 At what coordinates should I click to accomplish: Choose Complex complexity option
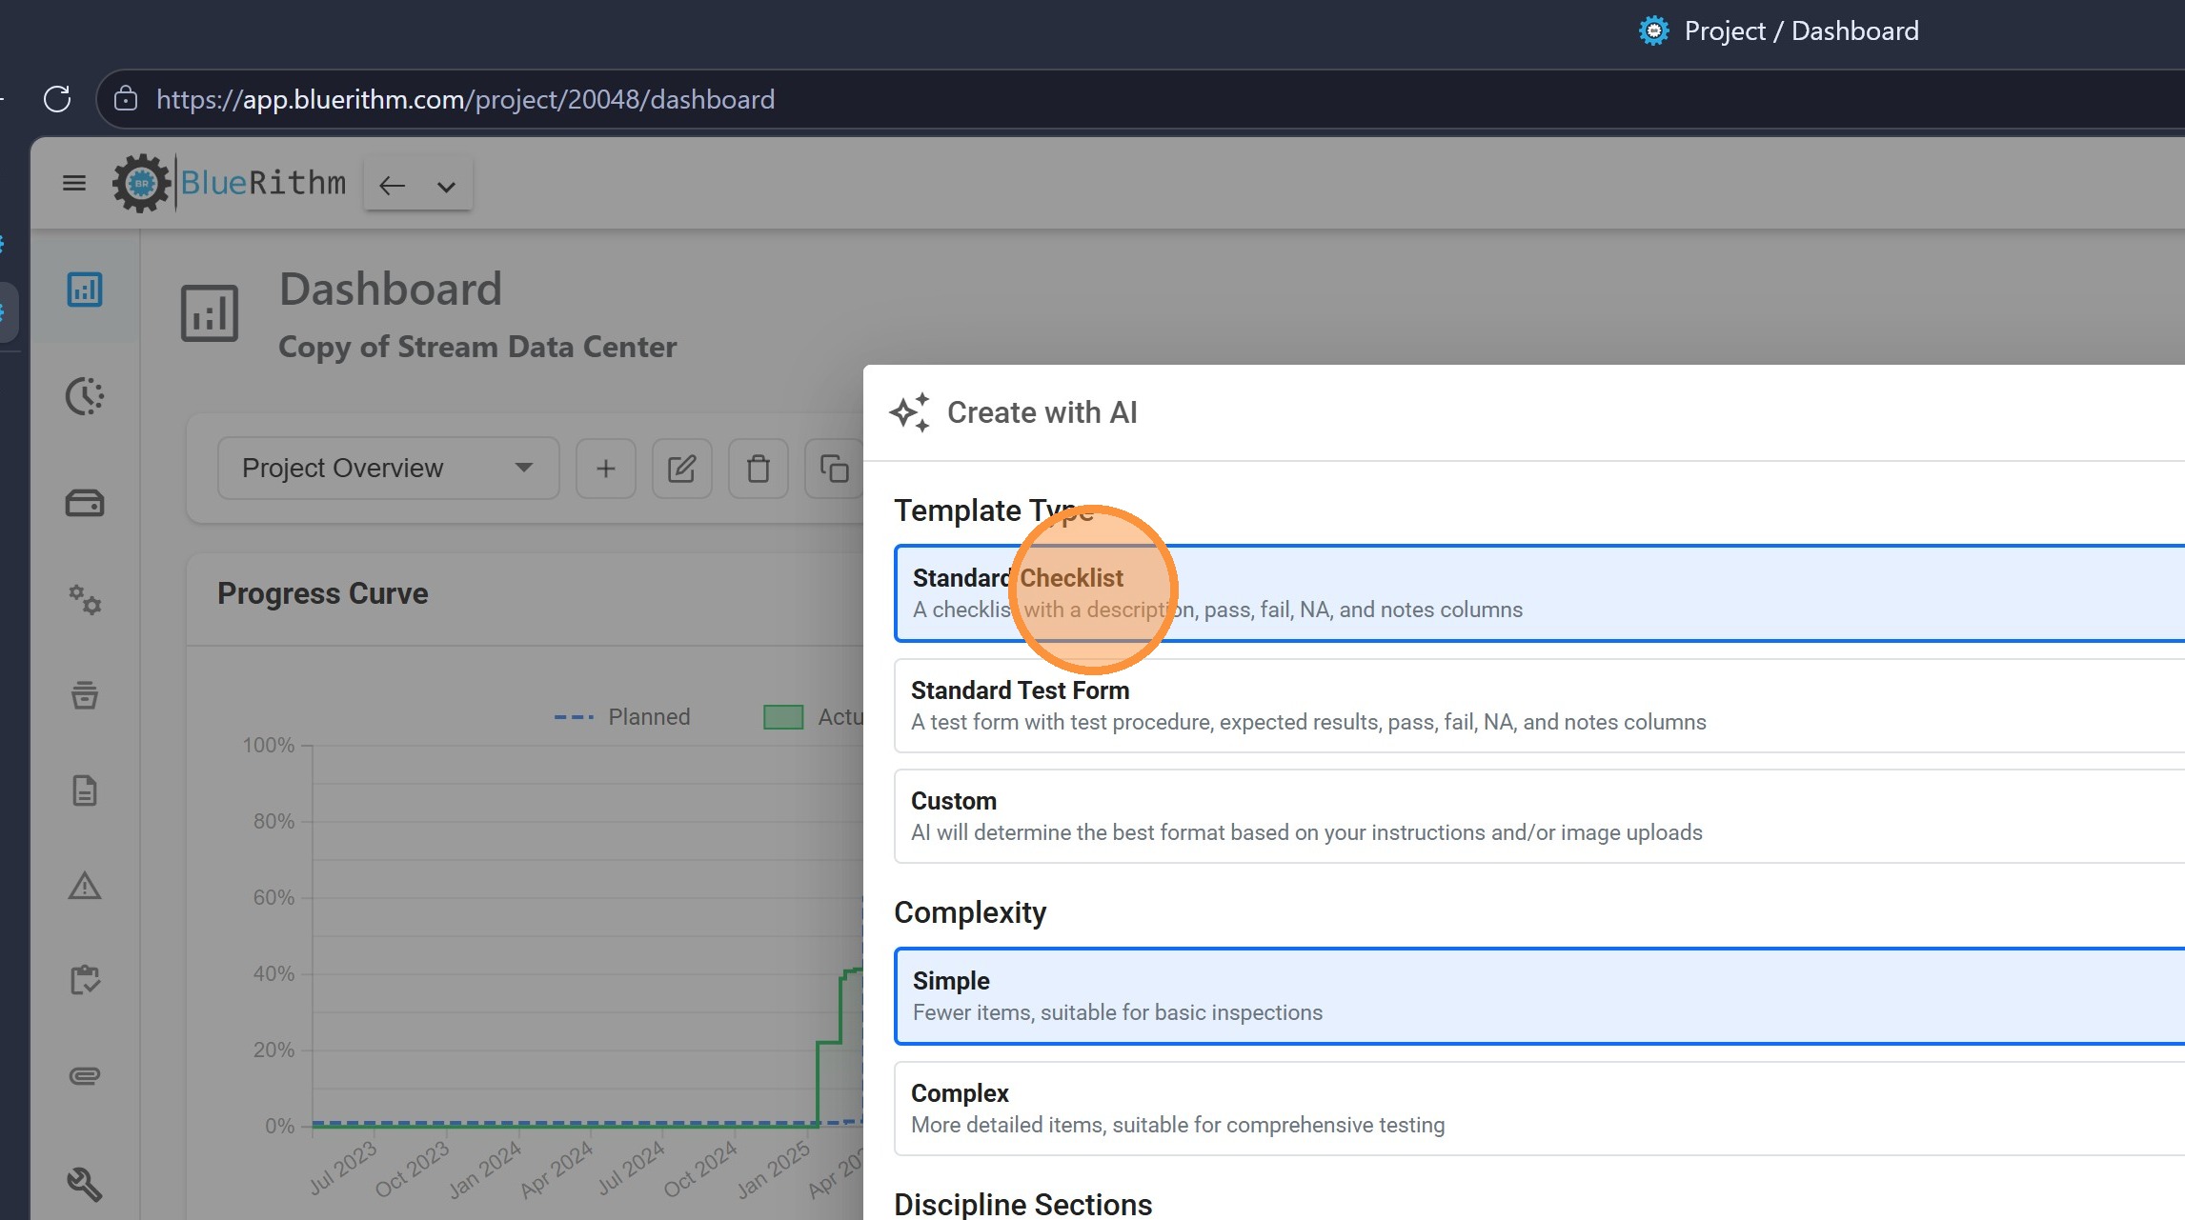click(1539, 1109)
